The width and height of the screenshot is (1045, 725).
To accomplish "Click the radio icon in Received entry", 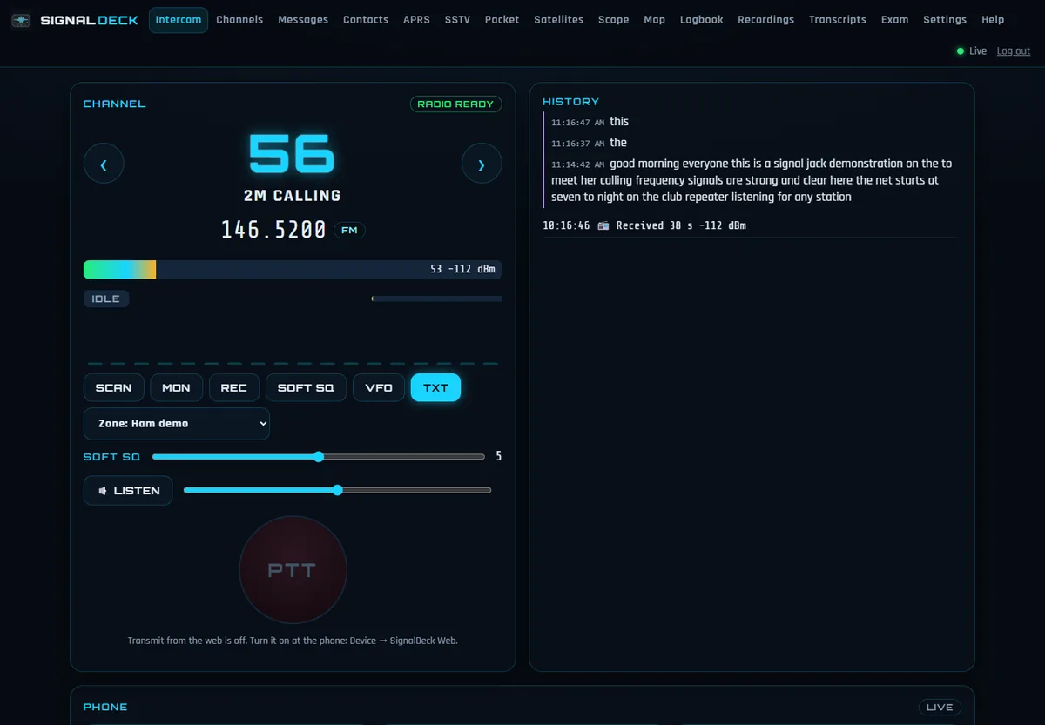I will click(x=603, y=225).
